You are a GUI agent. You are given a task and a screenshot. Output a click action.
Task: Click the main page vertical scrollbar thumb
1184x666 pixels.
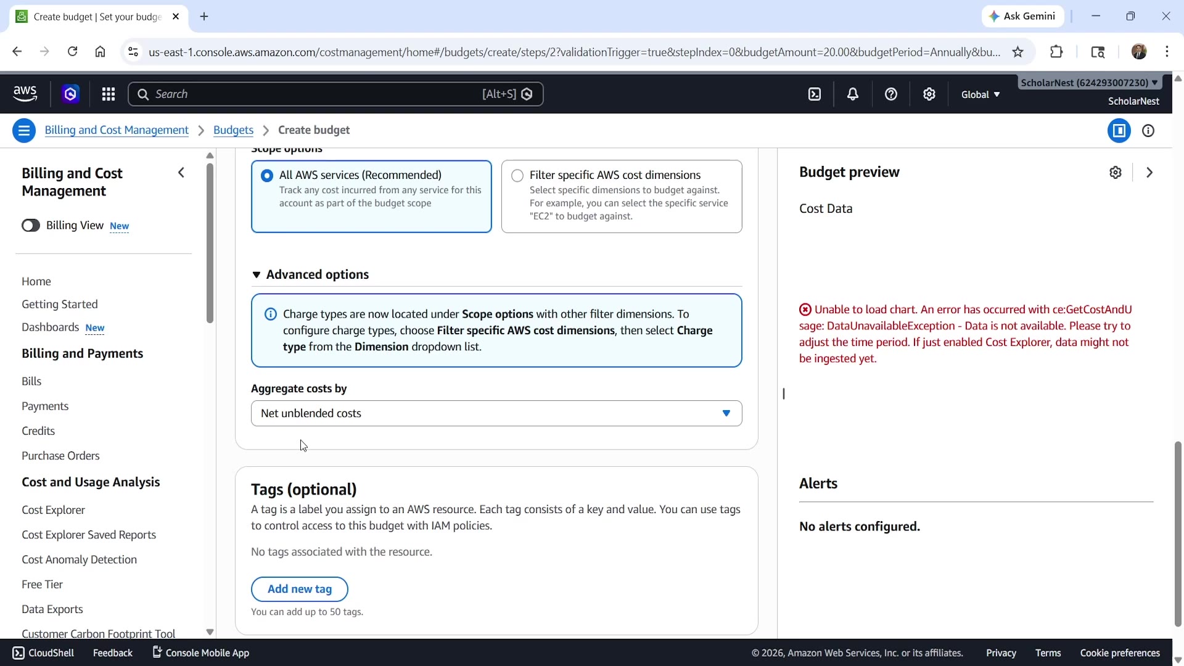click(1178, 534)
